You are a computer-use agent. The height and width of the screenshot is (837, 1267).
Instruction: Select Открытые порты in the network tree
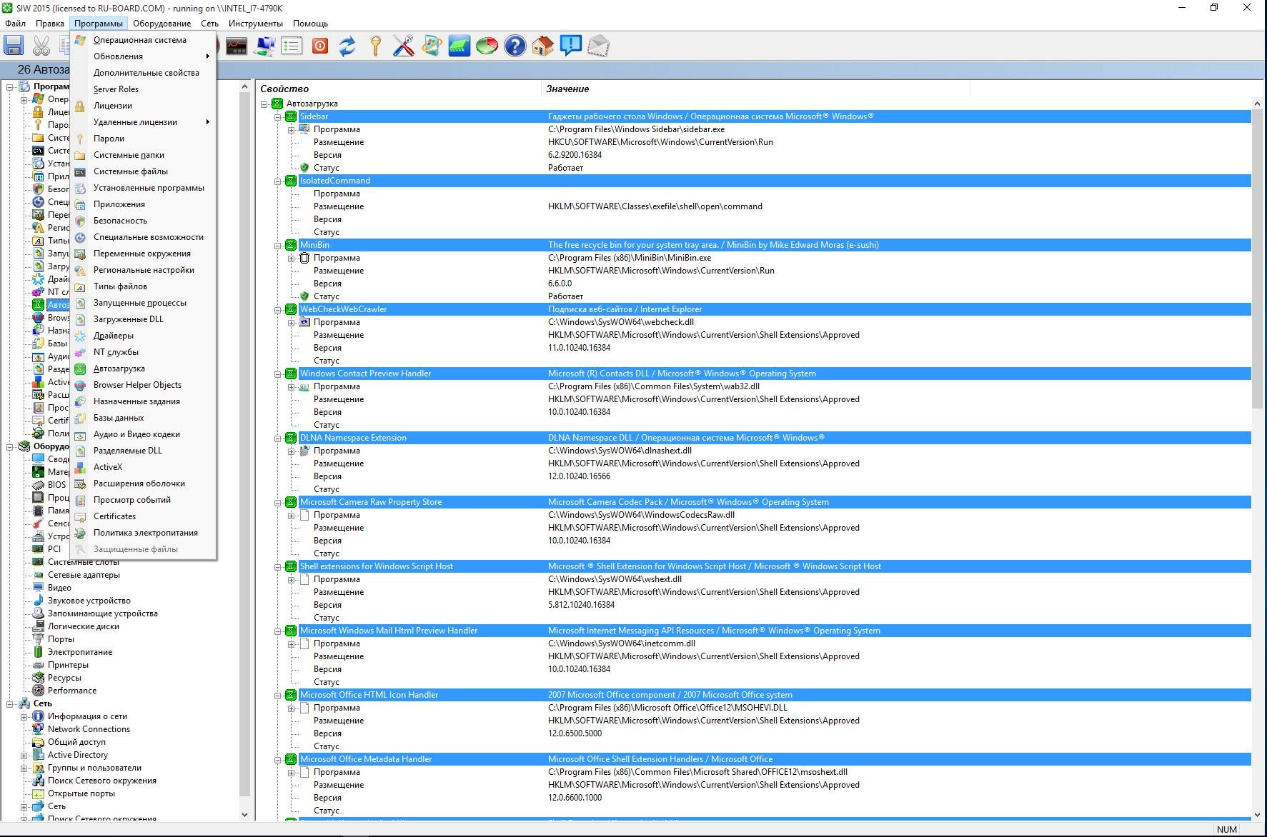coord(81,793)
